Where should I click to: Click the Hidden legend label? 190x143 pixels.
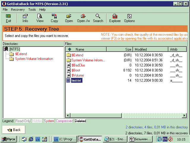[37, 121]
